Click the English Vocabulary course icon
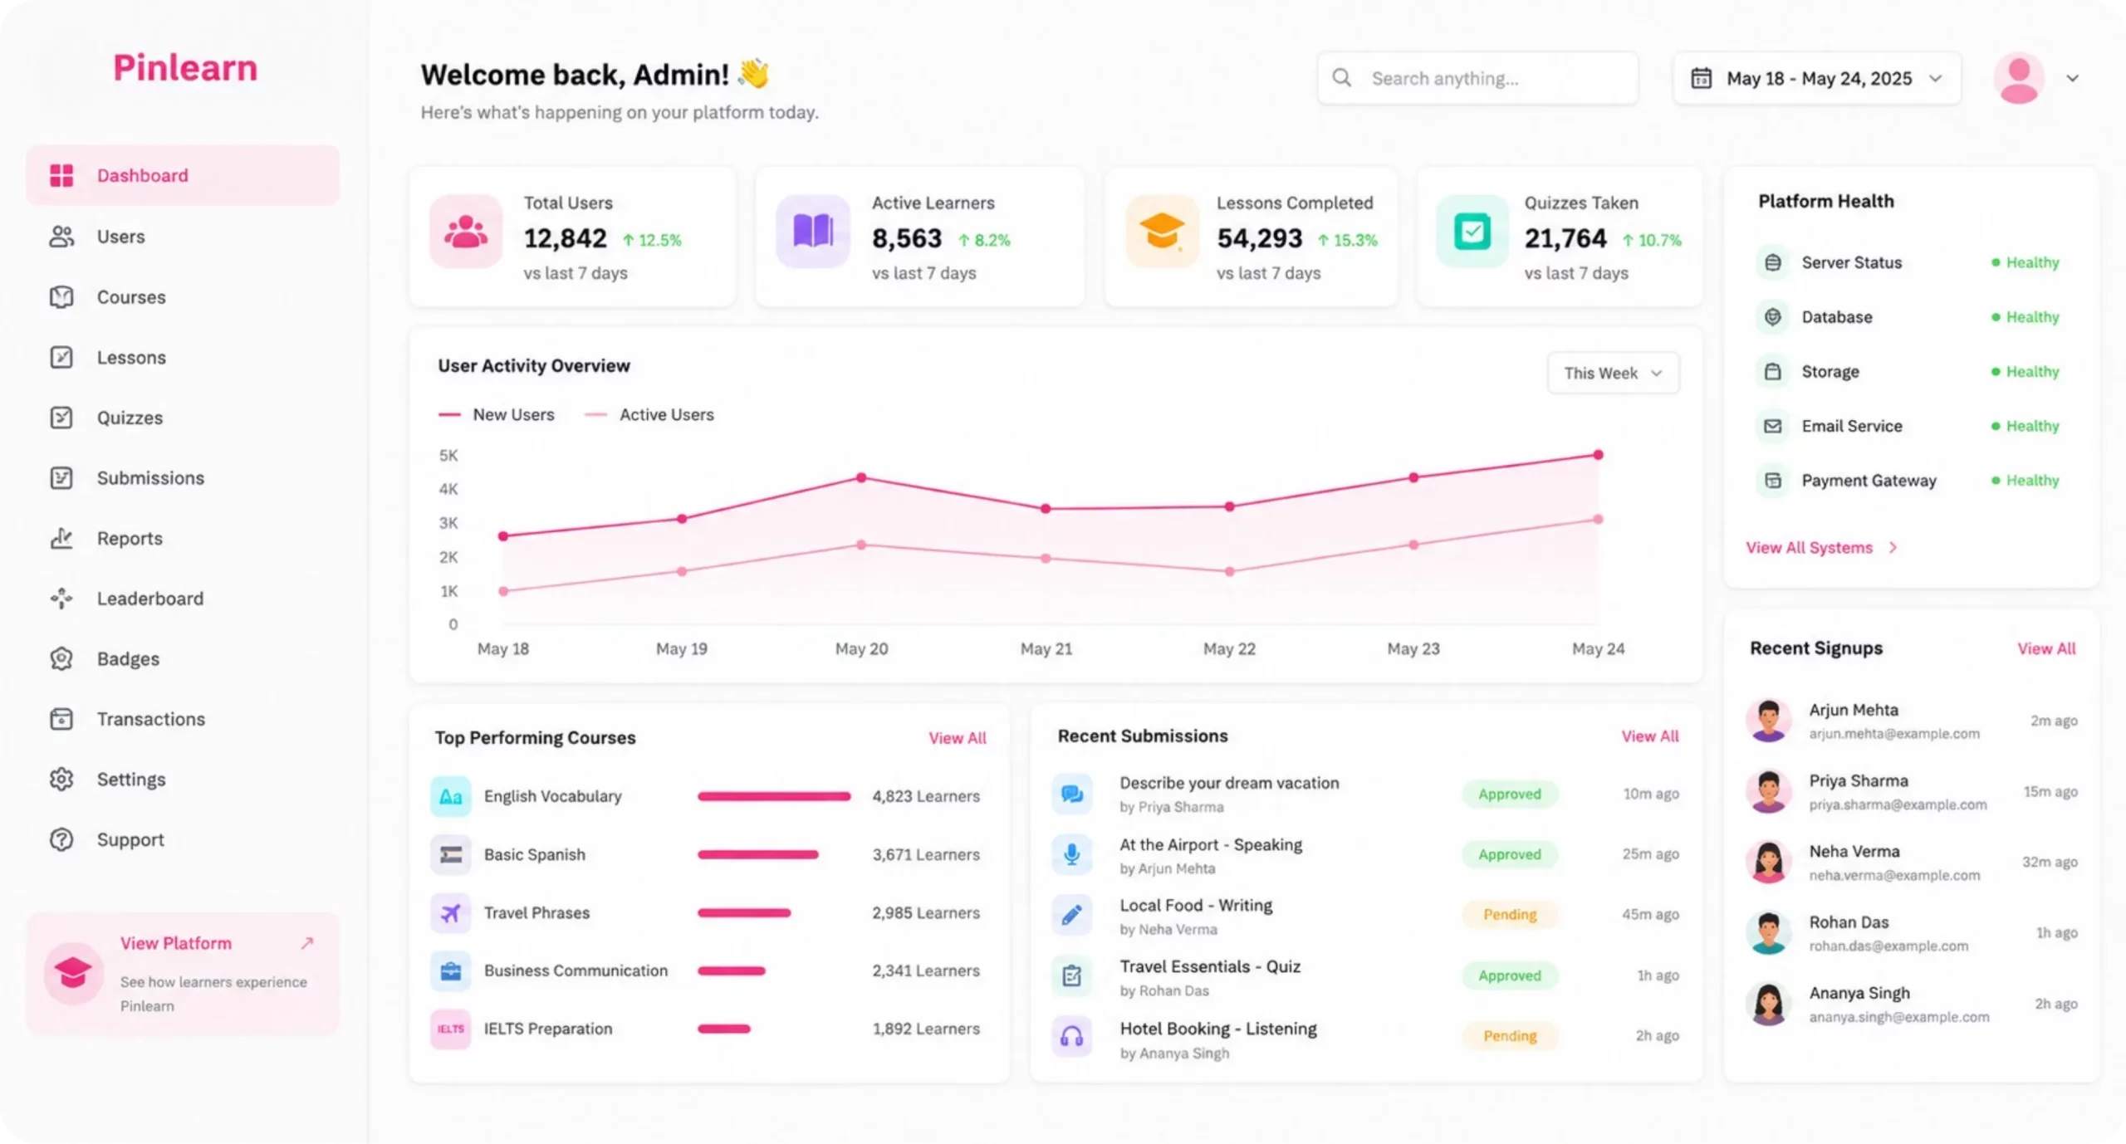Viewport: 2126px width, 1144px height. click(x=450, y=796)
